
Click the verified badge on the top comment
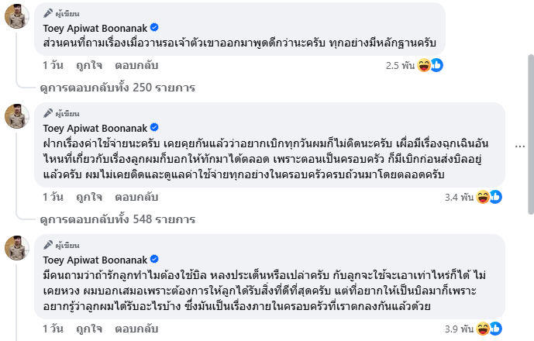[x=153, y=29]
